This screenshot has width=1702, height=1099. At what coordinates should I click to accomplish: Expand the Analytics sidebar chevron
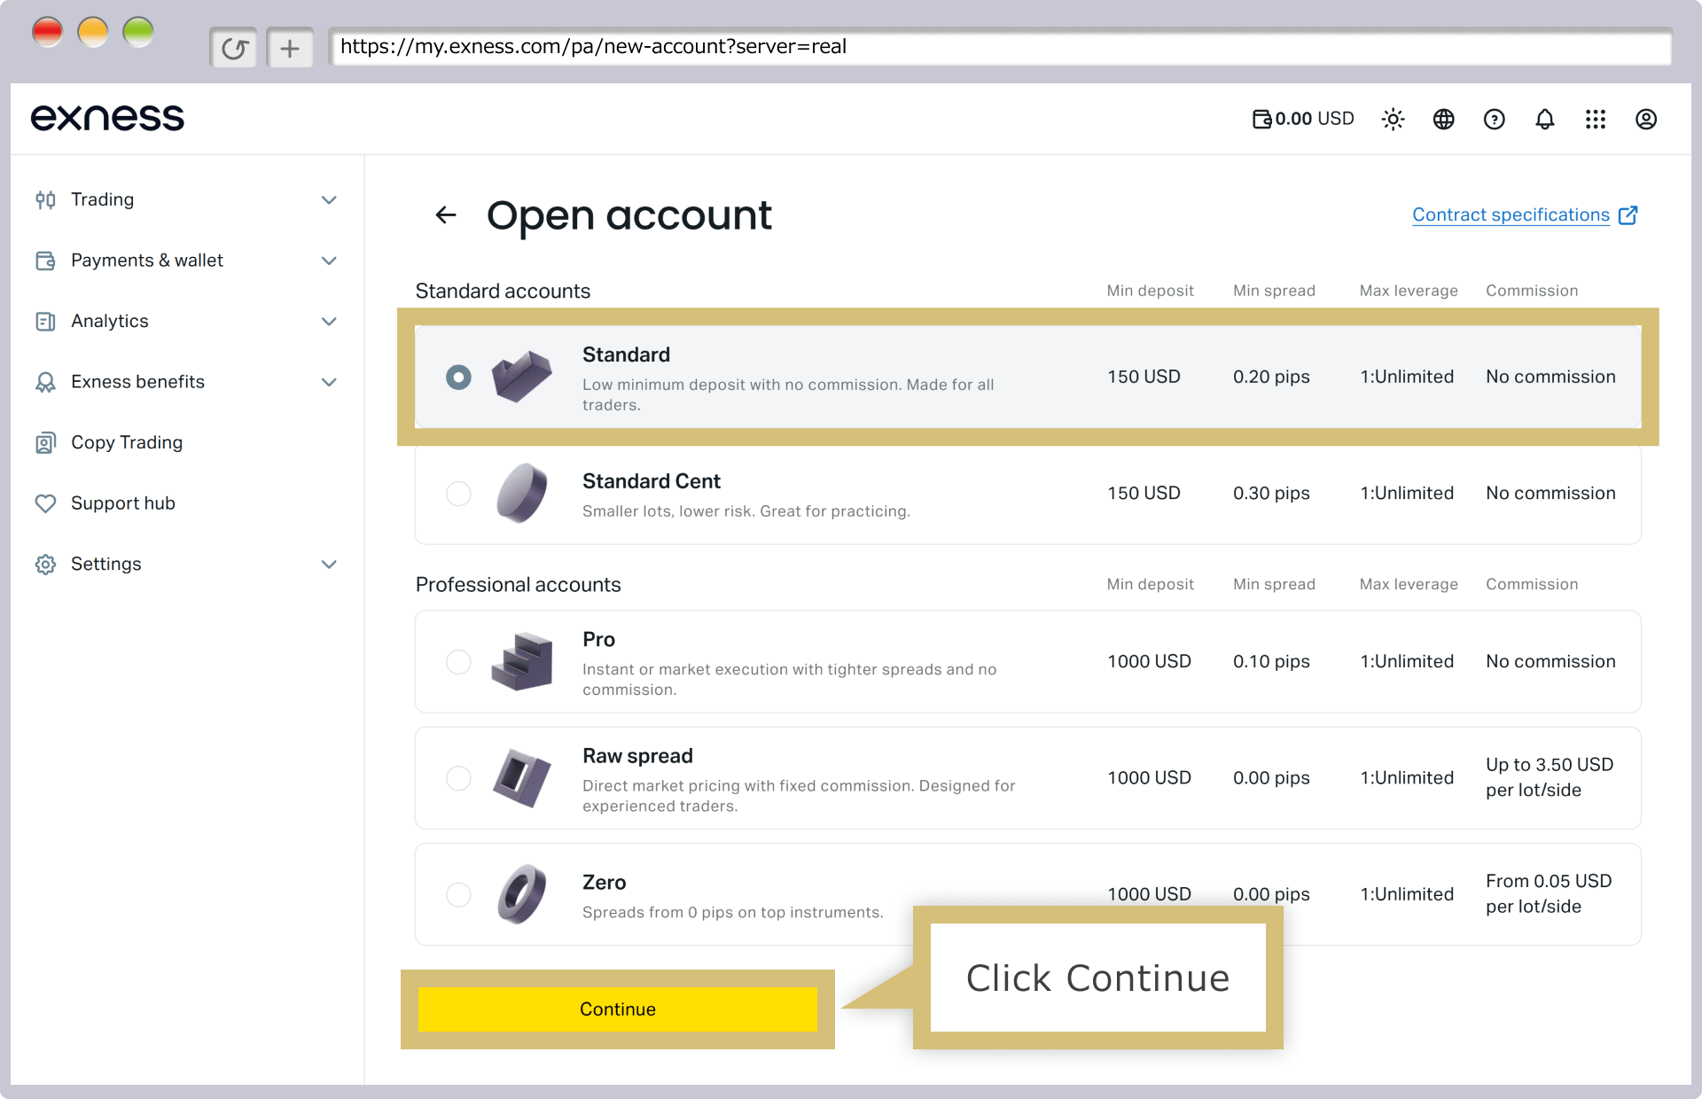coord(329,321)
